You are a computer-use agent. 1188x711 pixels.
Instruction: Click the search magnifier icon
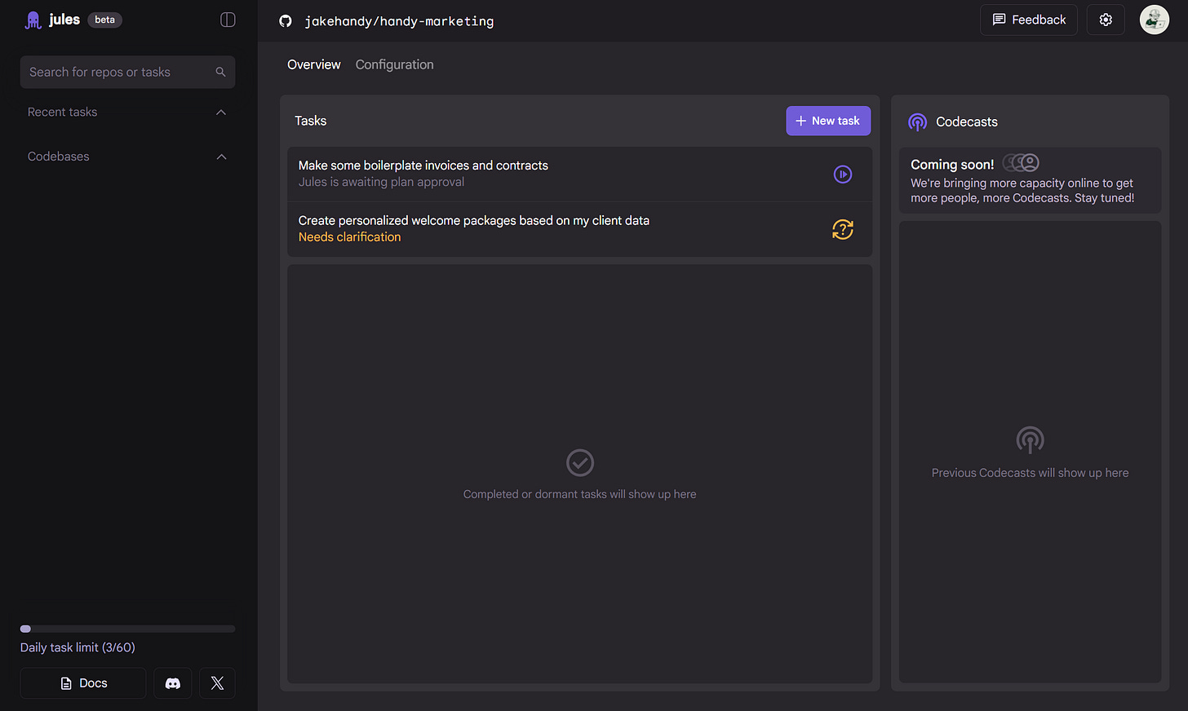click(220, 72)
